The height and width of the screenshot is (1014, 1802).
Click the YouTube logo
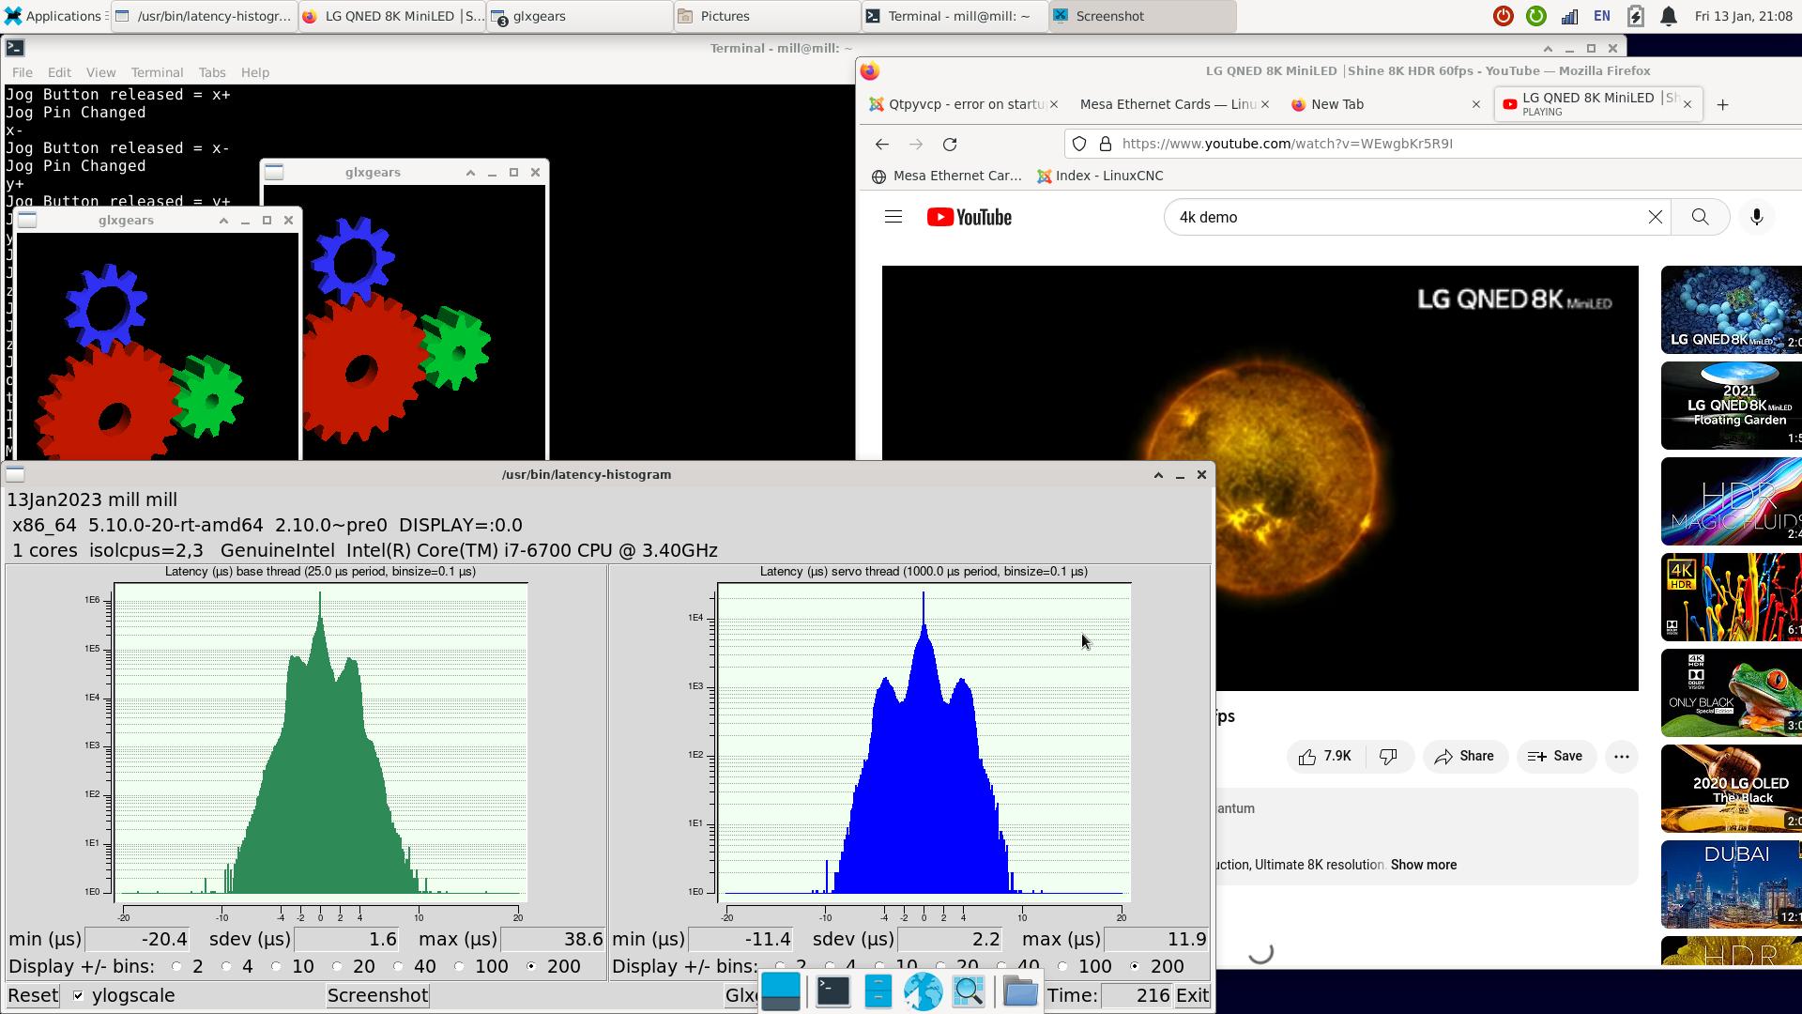pos(969,217)
